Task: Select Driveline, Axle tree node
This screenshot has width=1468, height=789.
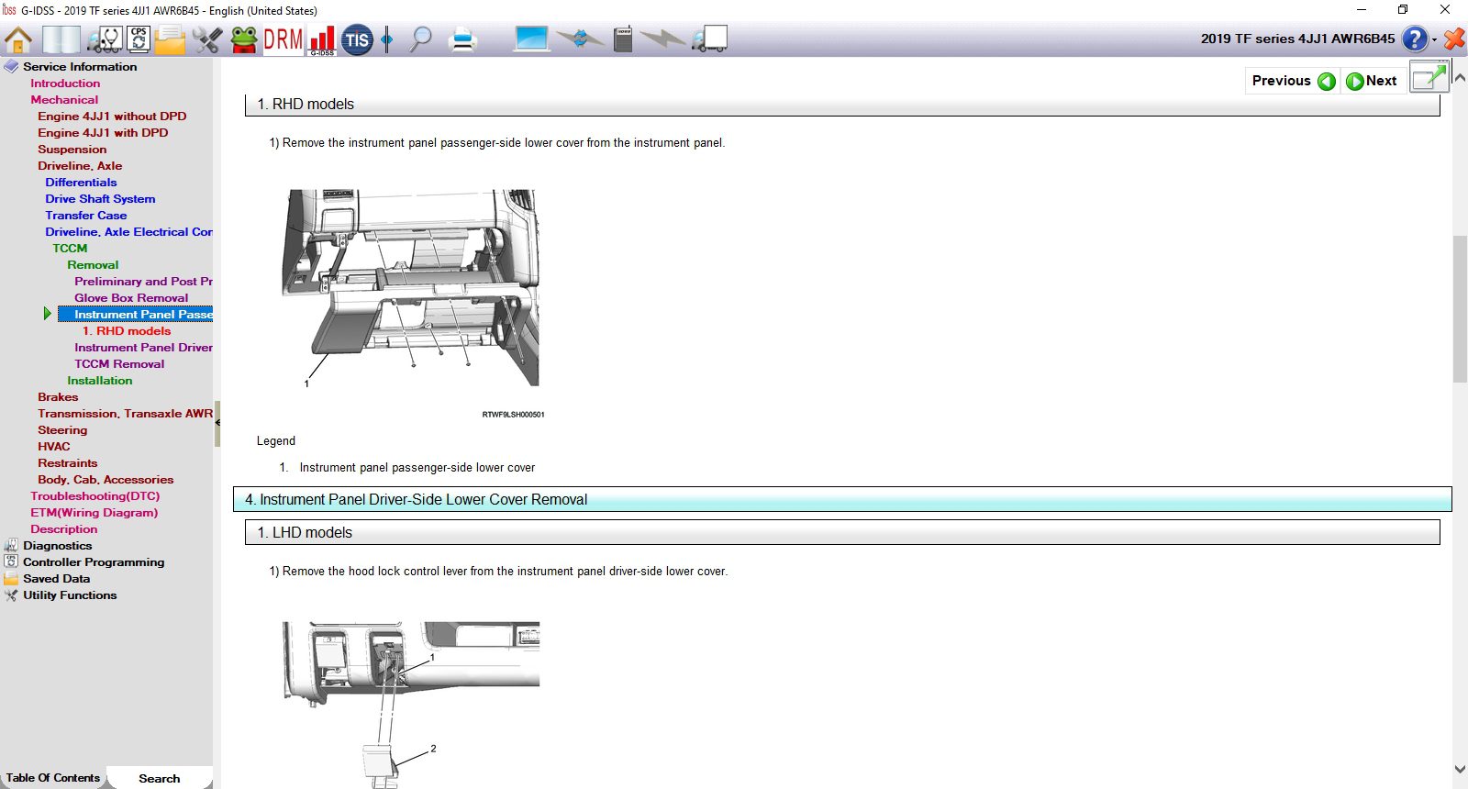Action: coord(80,166)
